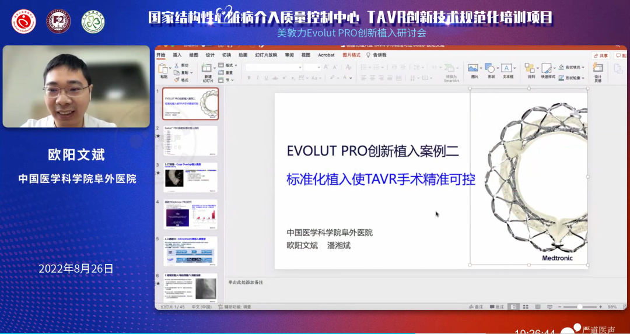Click the Clear Formatting icon
This screenshot has width=630, height=334.
point(348,67)
